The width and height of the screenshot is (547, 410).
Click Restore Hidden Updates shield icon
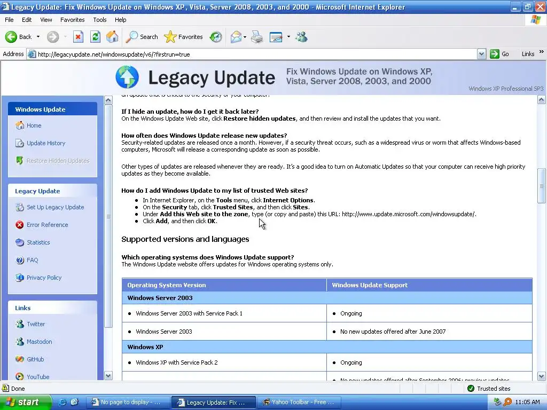click(x=20, y=161)
